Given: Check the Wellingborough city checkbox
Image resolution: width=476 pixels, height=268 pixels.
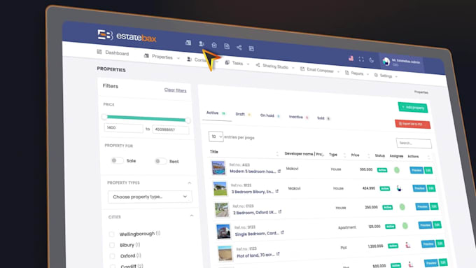Looking at the screenshot, I should [111, 234].
